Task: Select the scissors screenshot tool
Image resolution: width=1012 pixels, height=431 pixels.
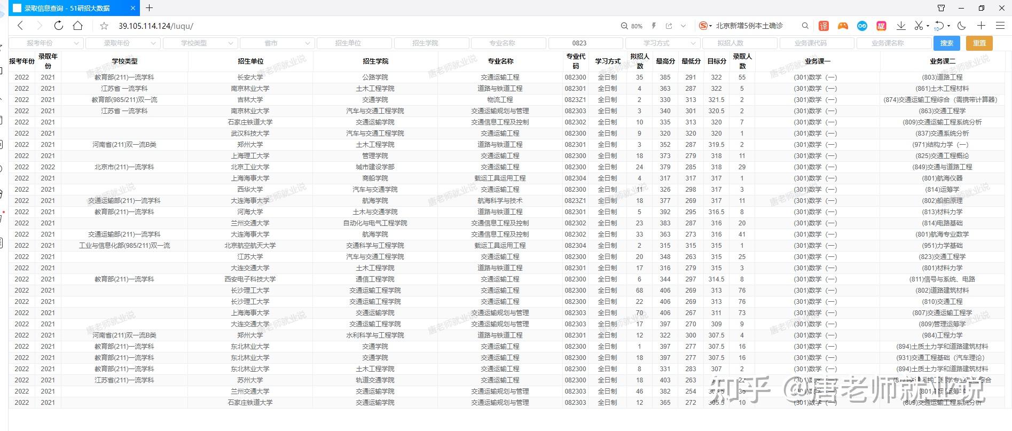Action: [x=919, y=26]
